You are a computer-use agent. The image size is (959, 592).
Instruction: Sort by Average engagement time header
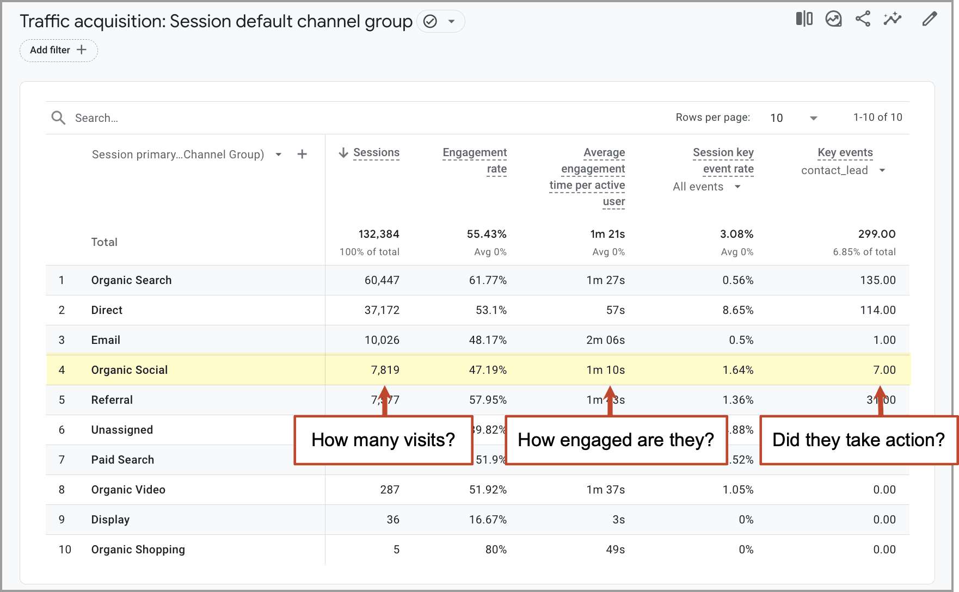coord(587,177)
